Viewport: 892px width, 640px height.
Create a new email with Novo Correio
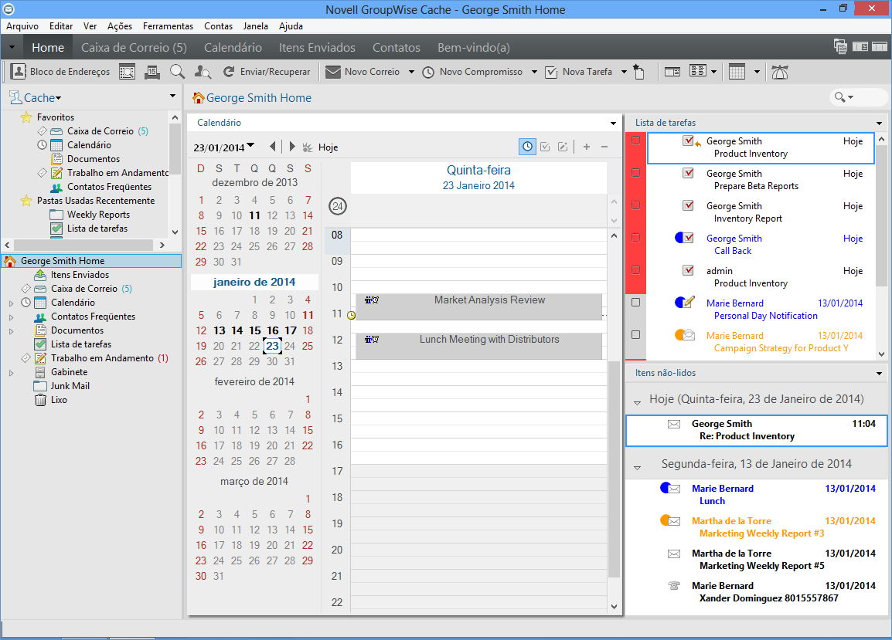pos(363,72)
